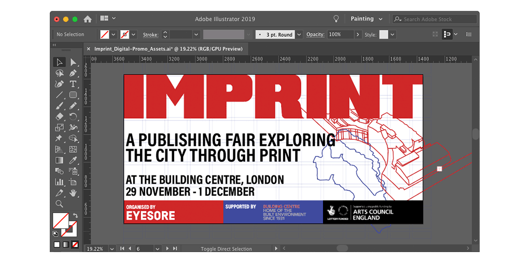
Task: Select the Direct Selection tool
Action: (73, 62)
